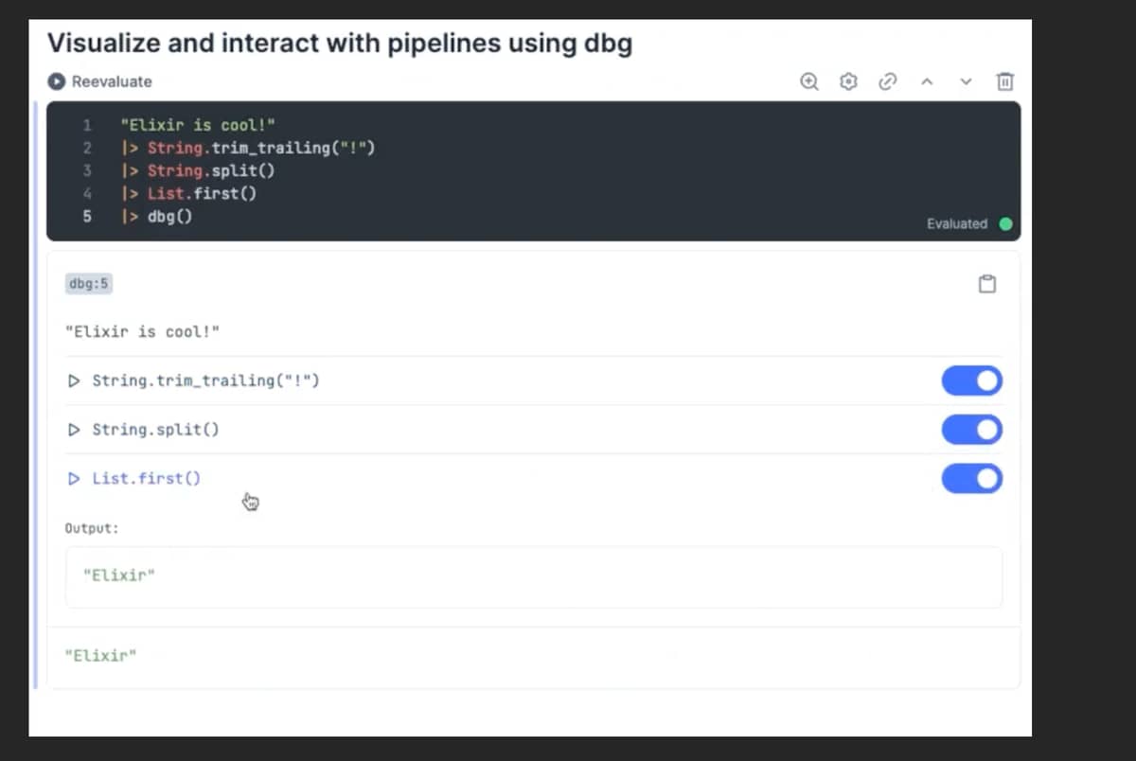Image resolution: width=1136 pixels, height=761 pixels.
Task: Copy dbg output with the clipboard icon
Action: 986,284
